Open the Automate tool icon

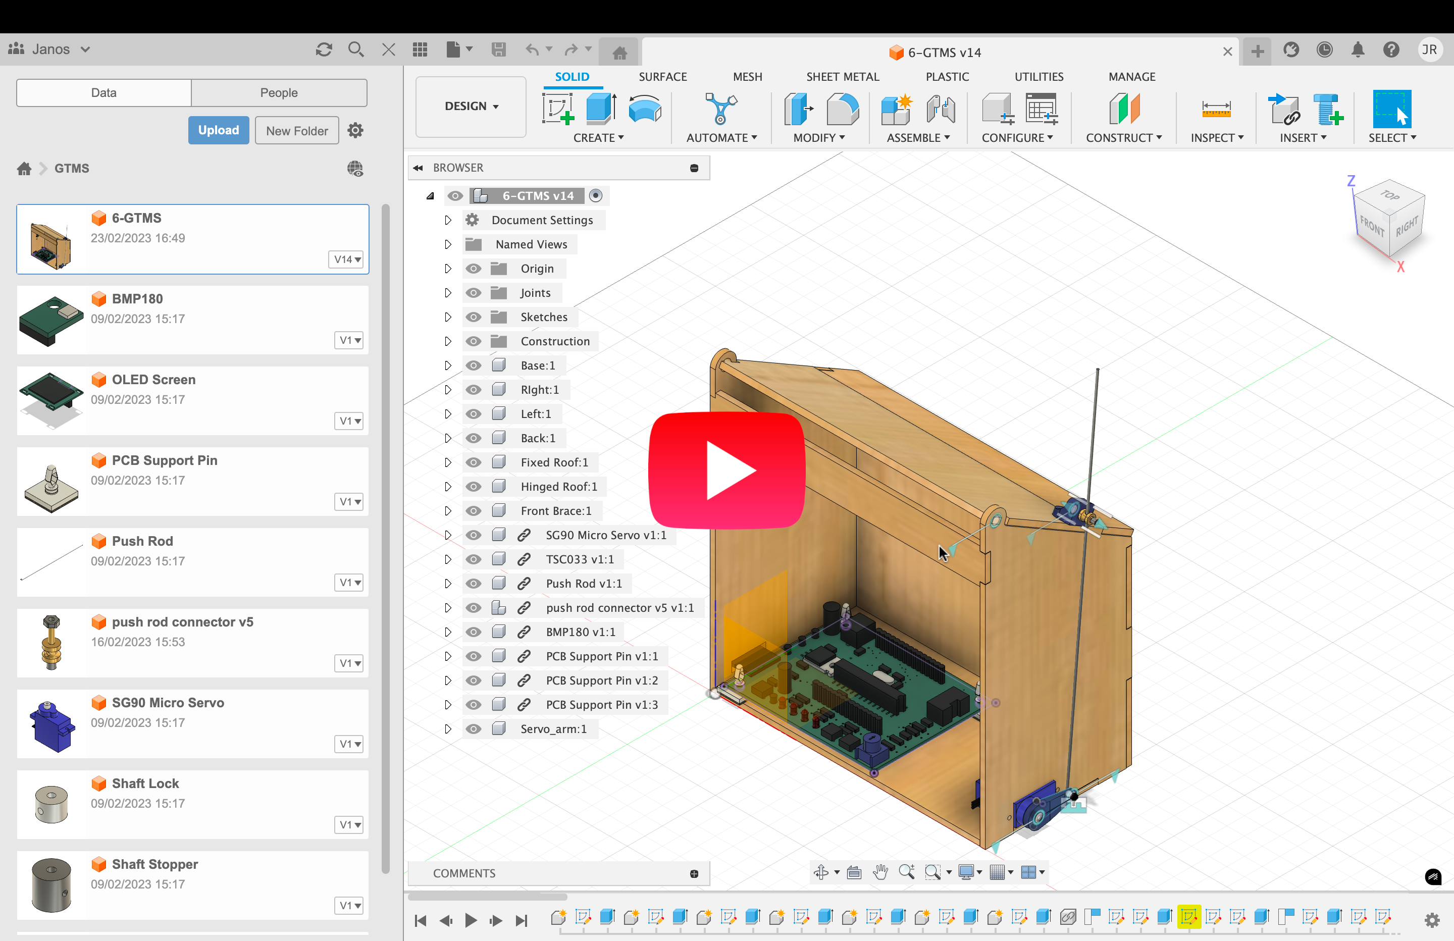click(721, 109)
